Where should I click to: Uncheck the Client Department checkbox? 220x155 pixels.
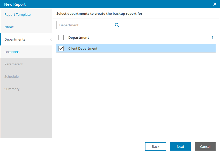coord(61,48)
